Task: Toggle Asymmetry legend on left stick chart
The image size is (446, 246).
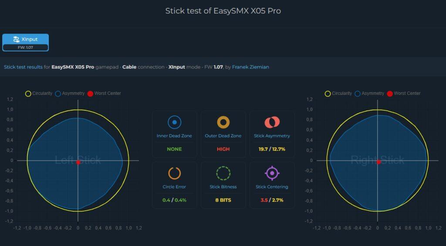Action: click(x=70, y=94)
